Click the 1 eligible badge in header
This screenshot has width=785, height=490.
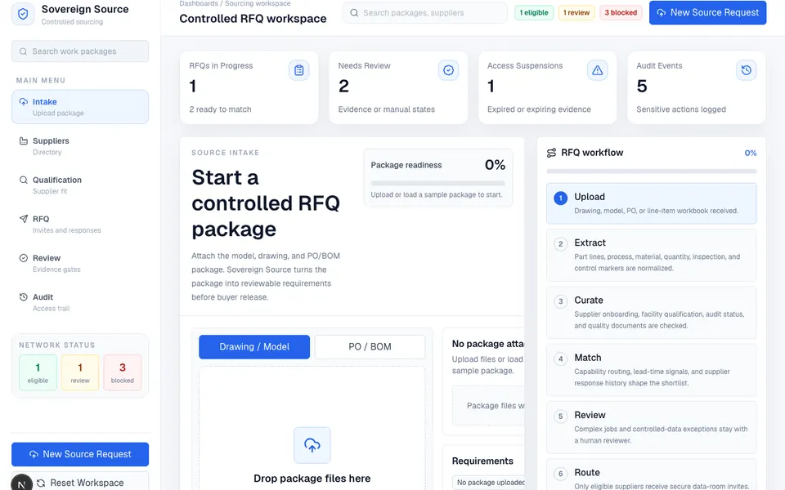534,12
